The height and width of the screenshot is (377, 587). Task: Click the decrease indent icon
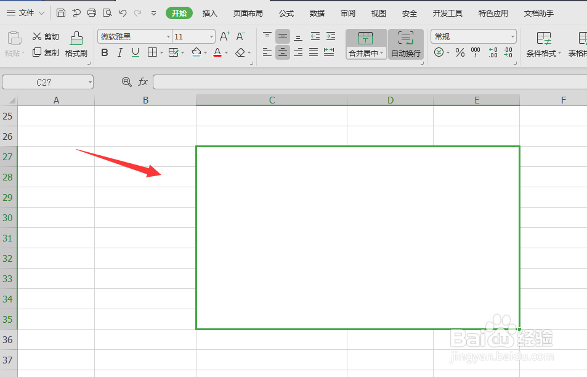[315, 36]
